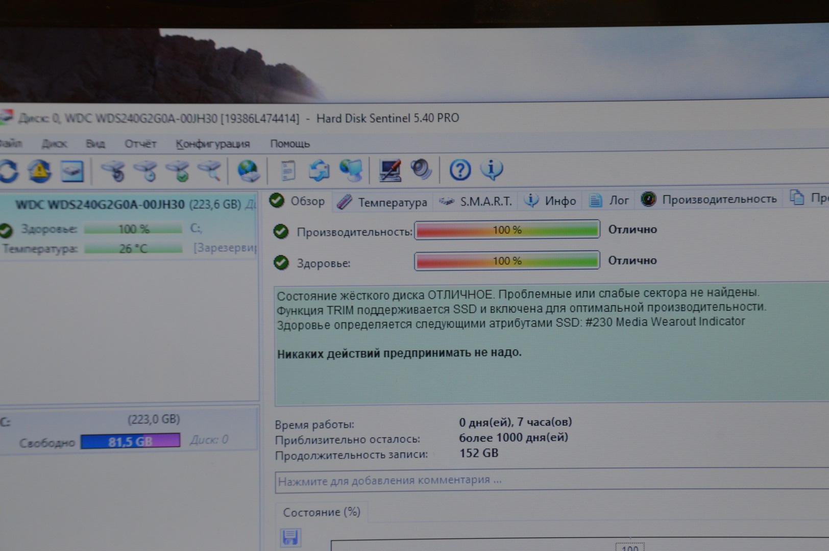Open the Конфигурация menu
This screenshot has width=829, height=551.
[x=213, y=144]
